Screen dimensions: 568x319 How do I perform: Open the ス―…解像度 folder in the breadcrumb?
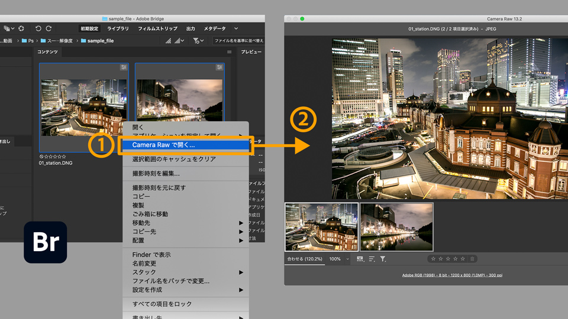(57, 41)
